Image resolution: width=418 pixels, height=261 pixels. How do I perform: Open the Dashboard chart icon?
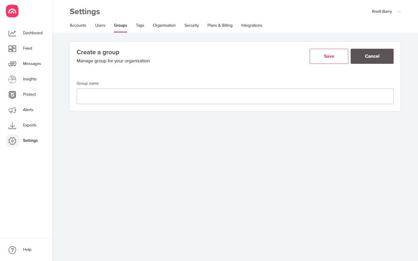[x=12, y=33]
